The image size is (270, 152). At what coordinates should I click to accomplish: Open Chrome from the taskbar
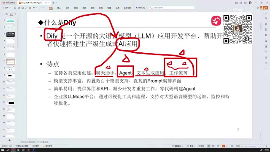pyautogui.click(x=18, y=150)
